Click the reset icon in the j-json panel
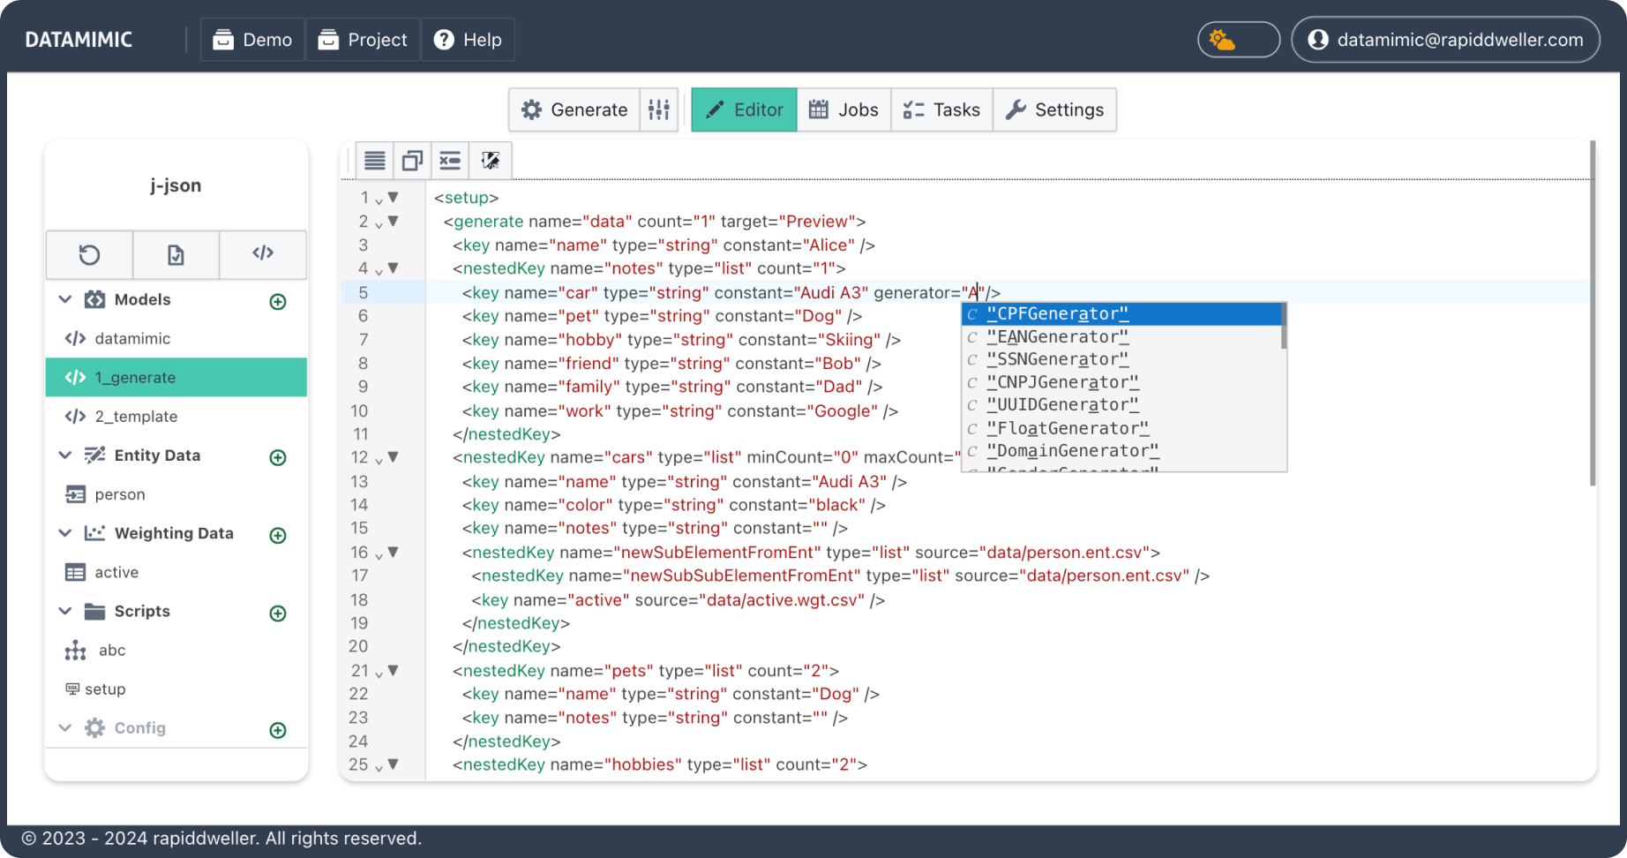This screenshot has height=858, width=1627. click(89, 255)
